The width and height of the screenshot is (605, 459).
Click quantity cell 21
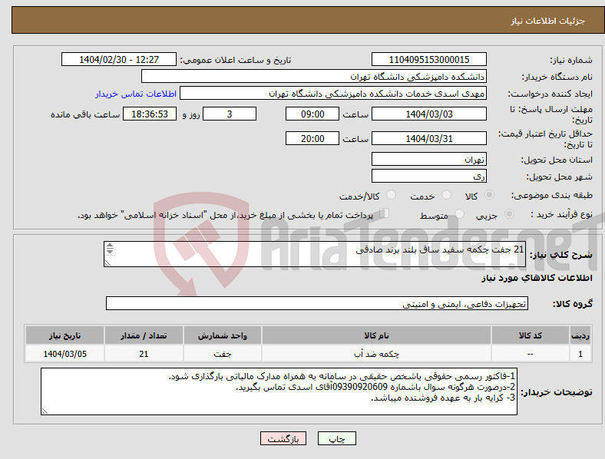pos(144,353)
